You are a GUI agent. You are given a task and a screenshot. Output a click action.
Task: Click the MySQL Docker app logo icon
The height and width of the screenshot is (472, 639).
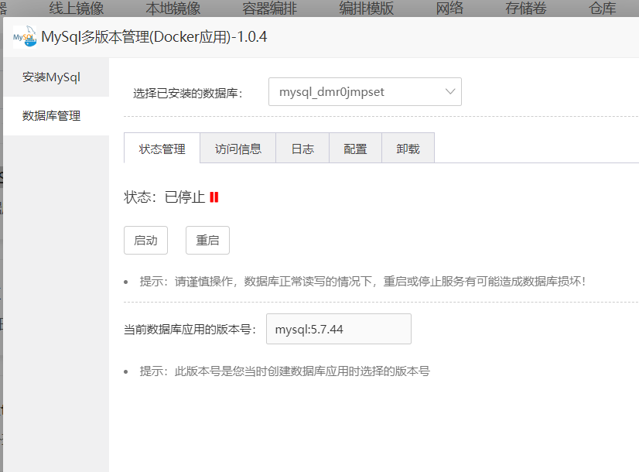click(25, 36)
